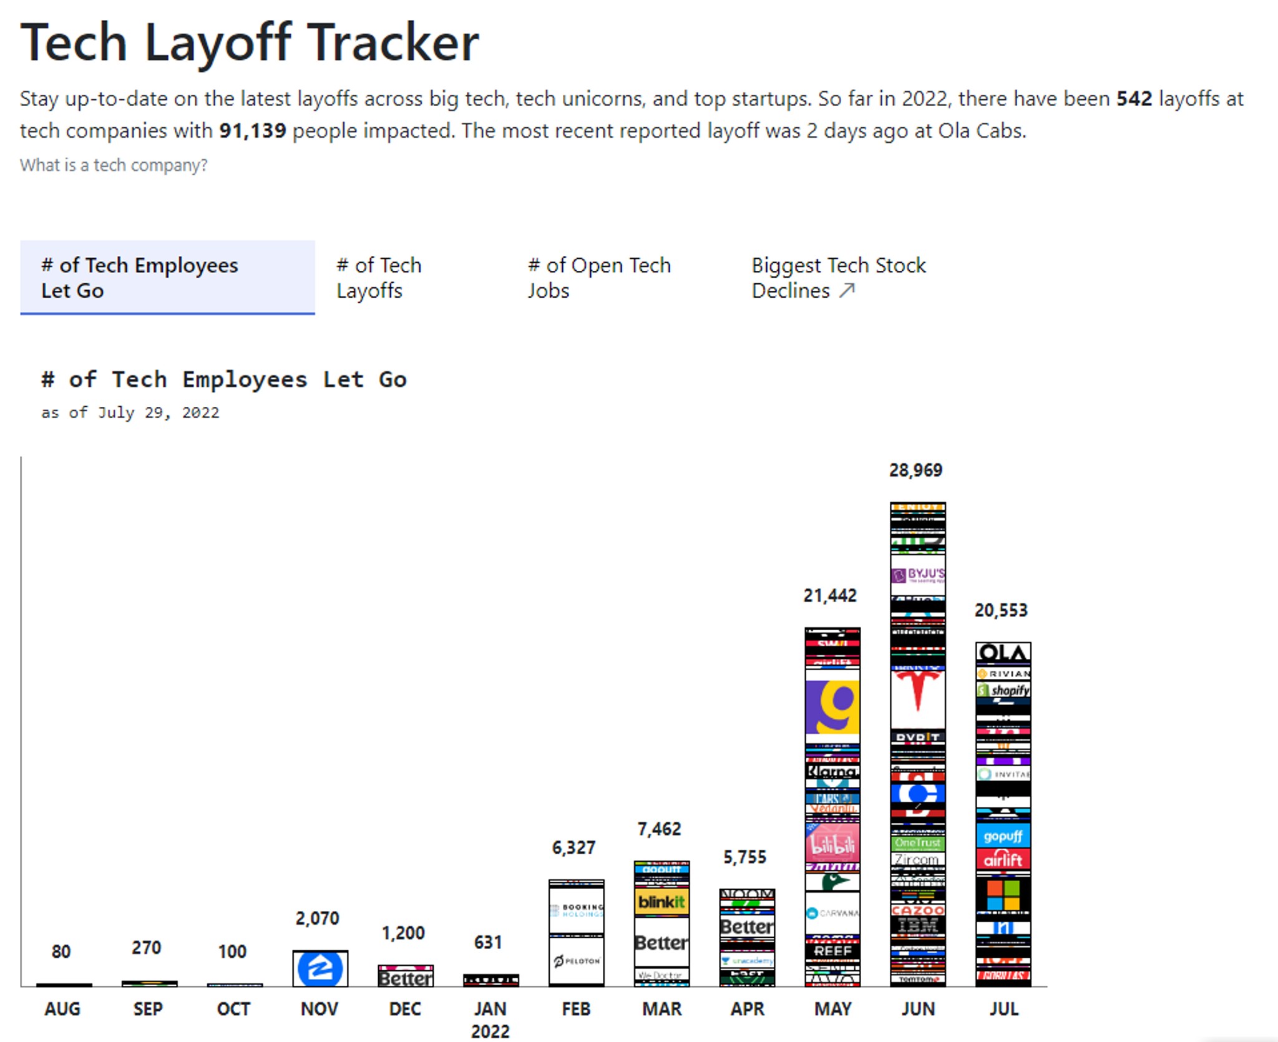Click the Rivian logo in the JUL bar

(x=1003, y=674)
